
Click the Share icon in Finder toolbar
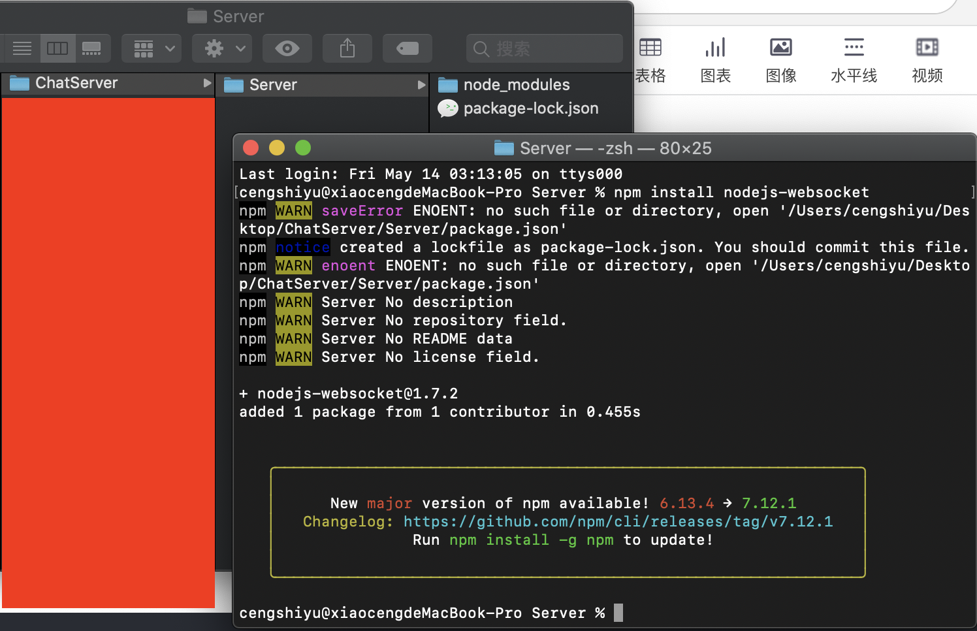coord(347,48)
